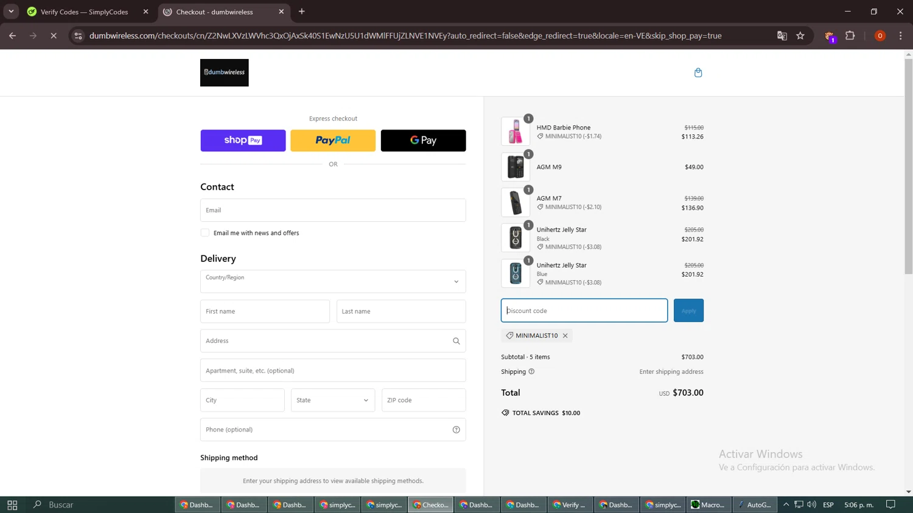
Task: Open the Windows notification center icon
Action: (890, 504)
